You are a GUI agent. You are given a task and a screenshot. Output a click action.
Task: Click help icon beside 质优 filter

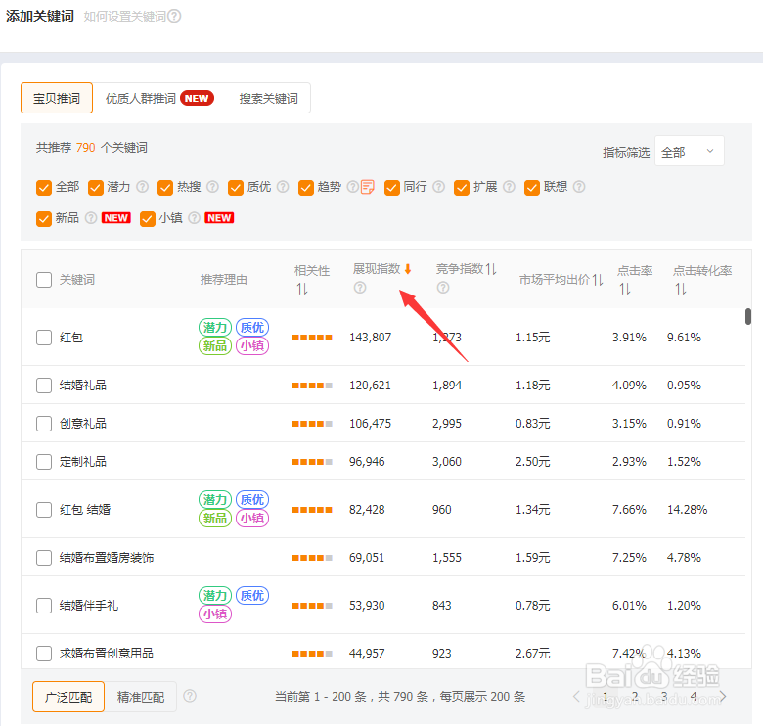coord(283,187)
